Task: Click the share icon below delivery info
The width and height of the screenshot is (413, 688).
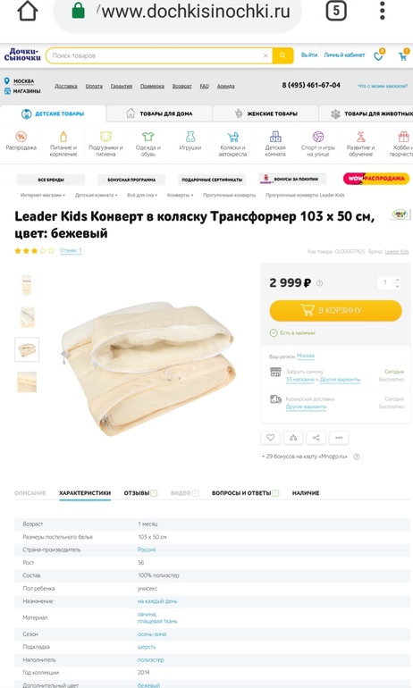Action: [x=316, y=438]
